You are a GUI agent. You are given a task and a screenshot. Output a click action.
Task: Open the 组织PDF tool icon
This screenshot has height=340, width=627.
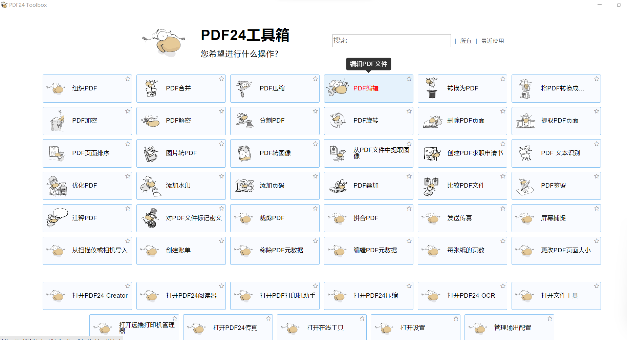pos(57,89)
